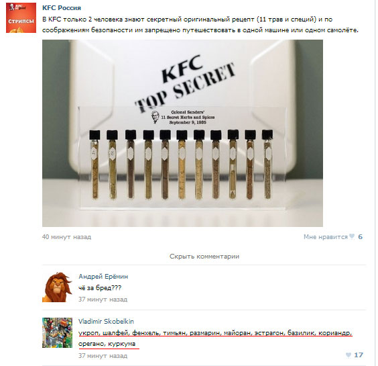Open the KFC Россия profile avatar
378x366 pixels.
click(x=21, y=17)
